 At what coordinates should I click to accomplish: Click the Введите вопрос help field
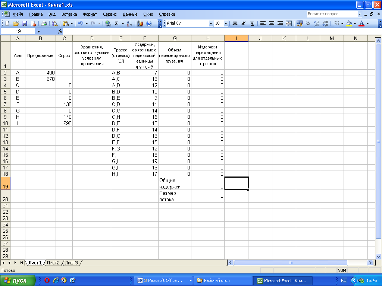[332, 14]
